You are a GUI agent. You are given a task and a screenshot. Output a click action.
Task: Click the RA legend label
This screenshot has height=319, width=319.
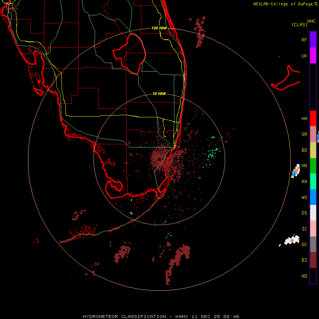point(304,182)
